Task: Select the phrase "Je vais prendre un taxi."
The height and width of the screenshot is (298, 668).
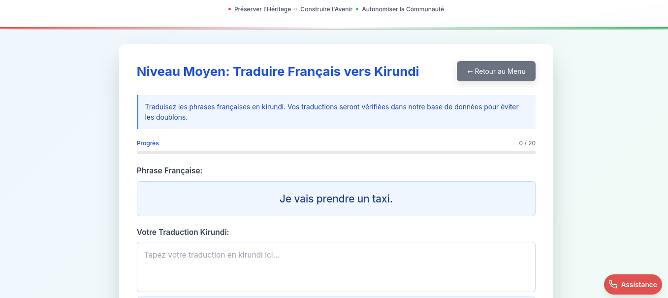Action: click(x=336, y=199)
